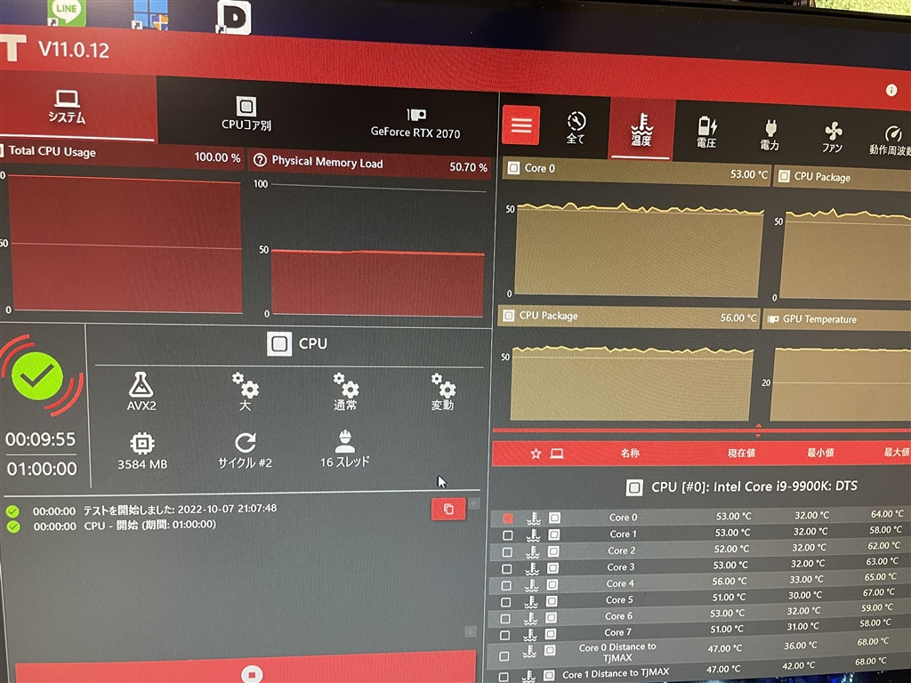Click the help icon beside Physical Memory Load

pyautogui.click(x=260, y=160)
